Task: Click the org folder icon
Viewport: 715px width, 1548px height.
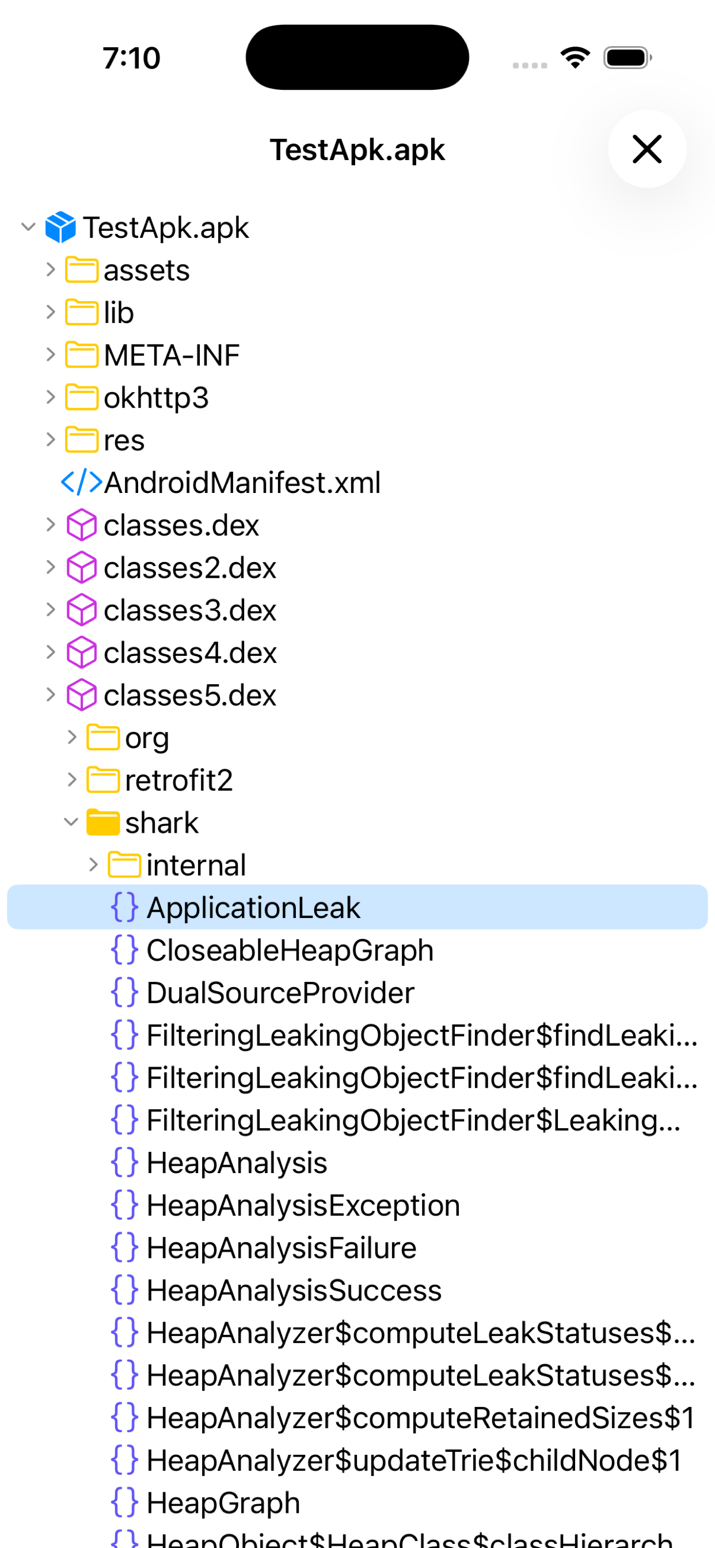Action: tap(102, 737)
